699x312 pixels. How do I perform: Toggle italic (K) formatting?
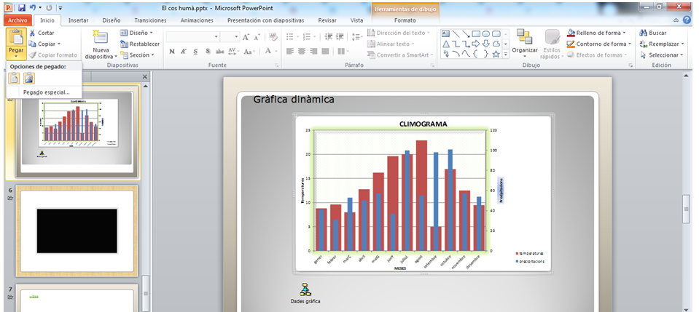[183, 52]
